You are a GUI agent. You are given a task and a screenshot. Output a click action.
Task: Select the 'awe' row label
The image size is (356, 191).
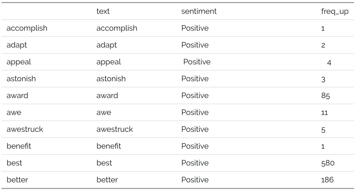[14, 112]
